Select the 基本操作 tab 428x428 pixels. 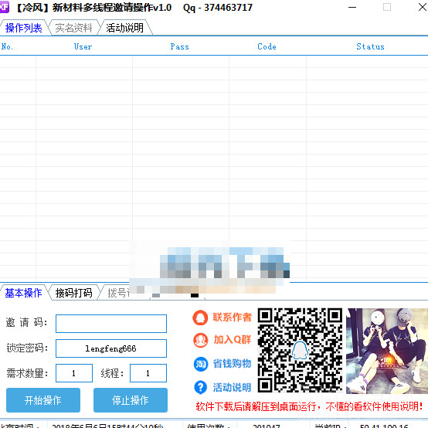23,293
